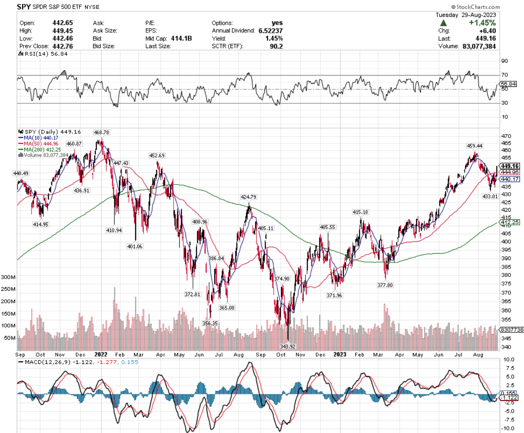The image size is (524, 433).
Task: Click the '415.18' high label
Action: click(x=360, y=212)
